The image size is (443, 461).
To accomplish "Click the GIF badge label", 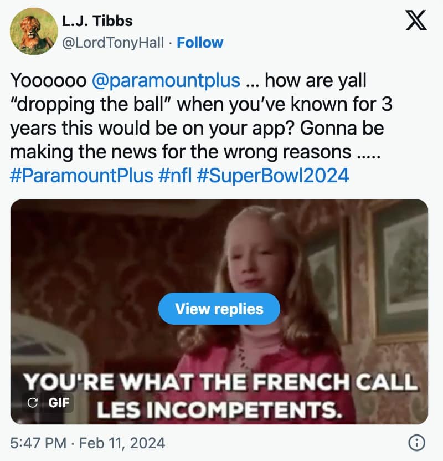I will pyautogui.click(x=59, y=402).
